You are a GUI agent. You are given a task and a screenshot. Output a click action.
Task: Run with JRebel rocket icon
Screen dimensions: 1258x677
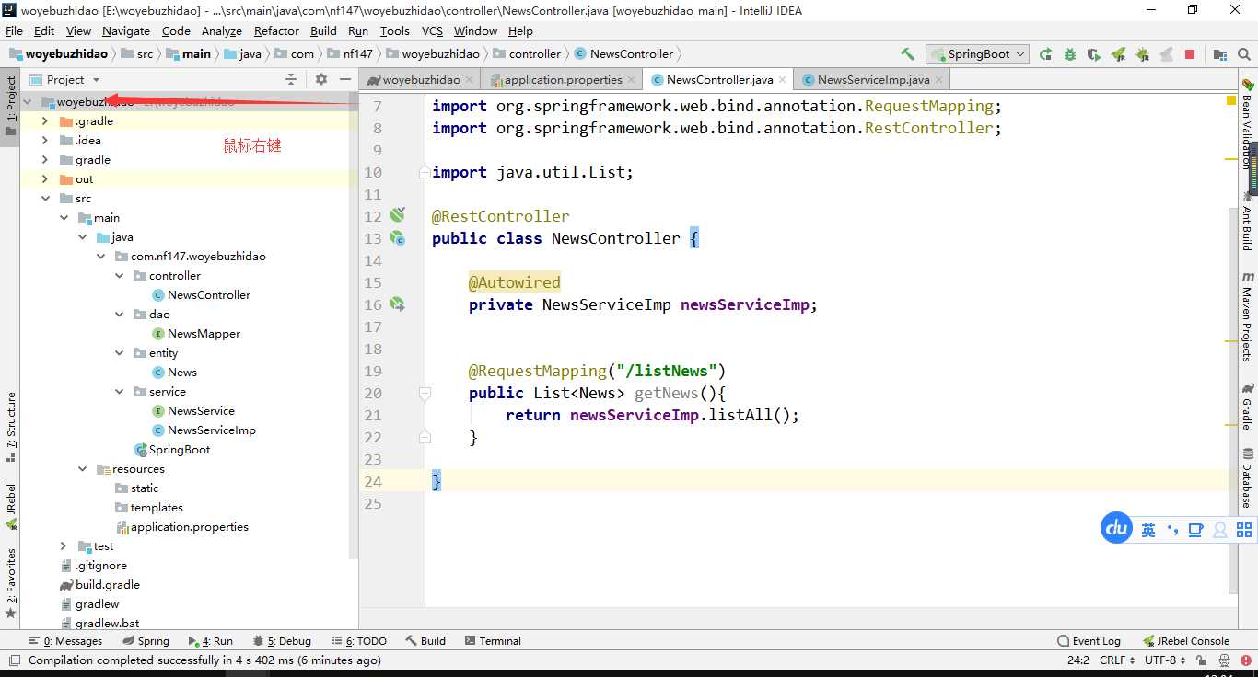point(1118,54)
